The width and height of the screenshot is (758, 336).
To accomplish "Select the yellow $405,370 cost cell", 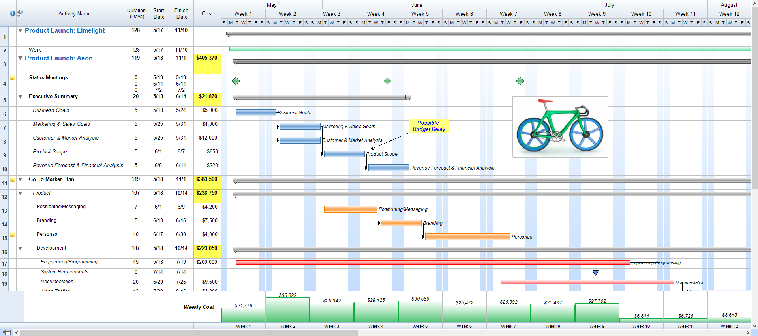I will [x=207, y=64].
